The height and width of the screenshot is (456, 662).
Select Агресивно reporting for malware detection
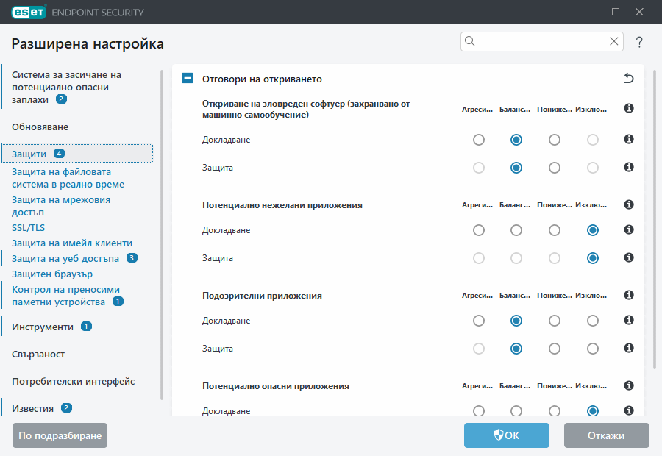click(479, 139)
